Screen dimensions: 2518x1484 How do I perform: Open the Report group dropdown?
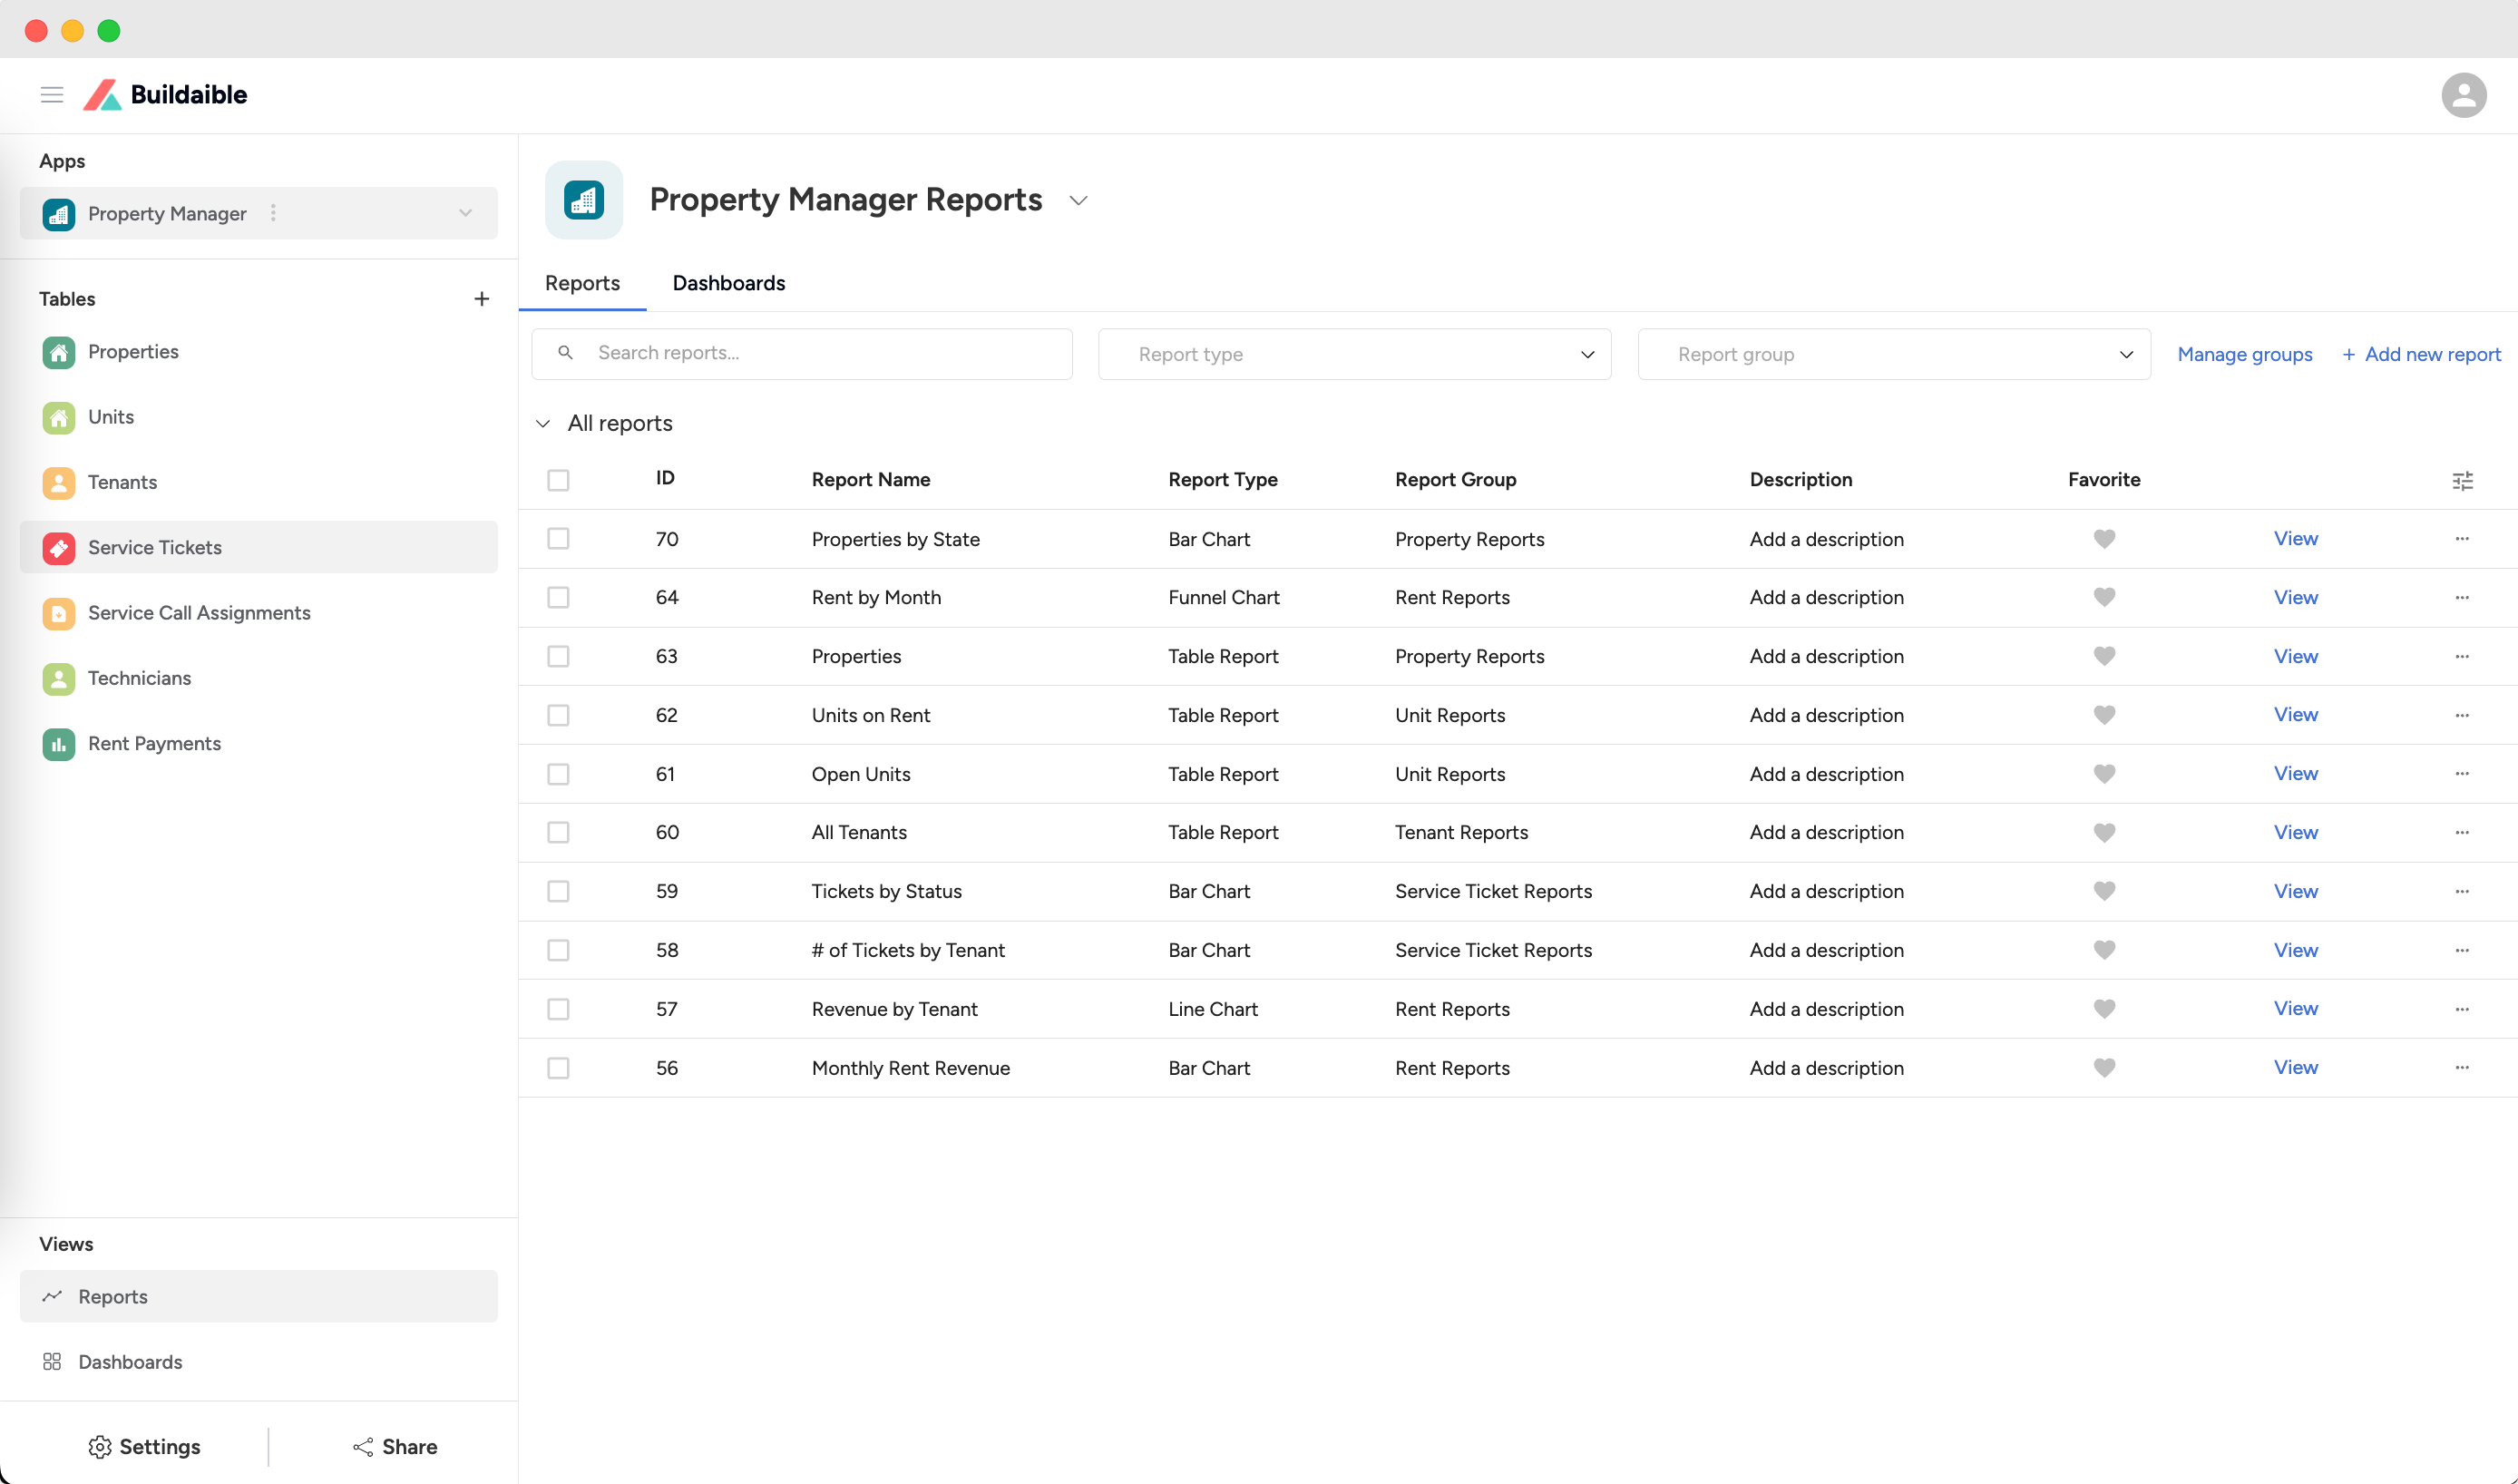[x=1894, y=354]
